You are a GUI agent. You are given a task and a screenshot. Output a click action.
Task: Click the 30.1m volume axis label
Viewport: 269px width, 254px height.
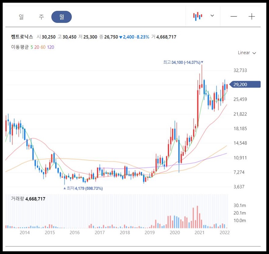pos(240,205)
